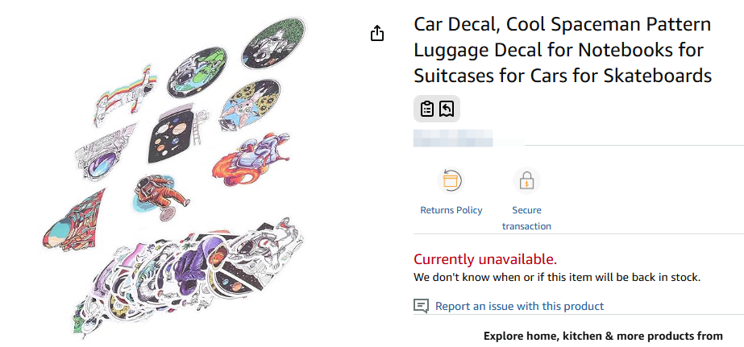
Task: Click the Car Decal Cool Spaceman product title
Action: tap(563, 50)
